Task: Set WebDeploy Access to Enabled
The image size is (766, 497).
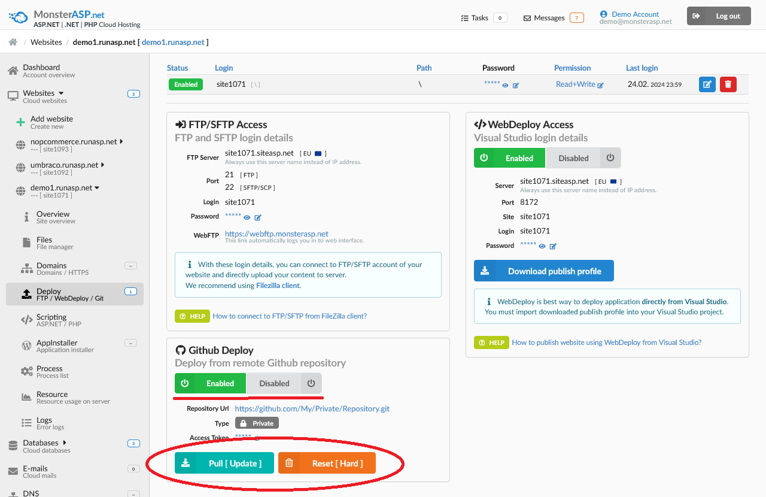Action: (510, 158)
